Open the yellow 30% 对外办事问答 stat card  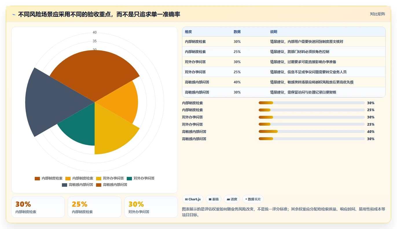pyautogui.click(x=151, y=207)
